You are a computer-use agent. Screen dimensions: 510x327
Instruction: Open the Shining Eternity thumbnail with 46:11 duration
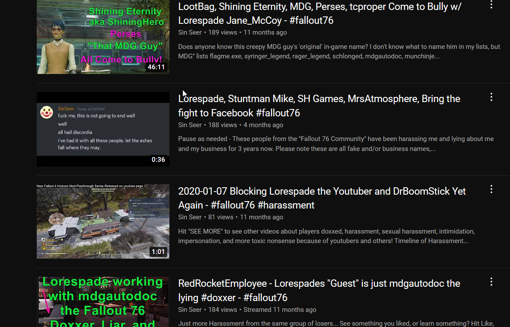103,37
